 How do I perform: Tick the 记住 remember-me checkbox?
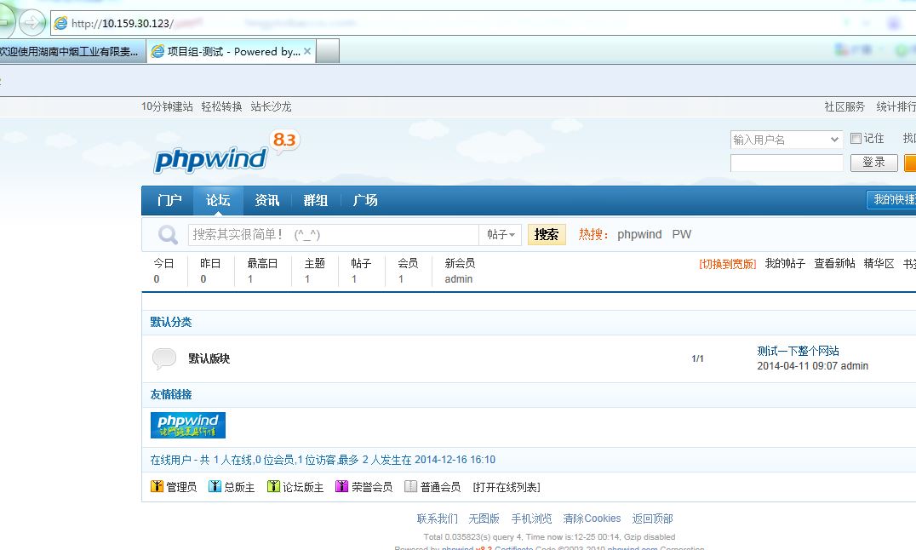pyautogui.click(x=856, y=139)
